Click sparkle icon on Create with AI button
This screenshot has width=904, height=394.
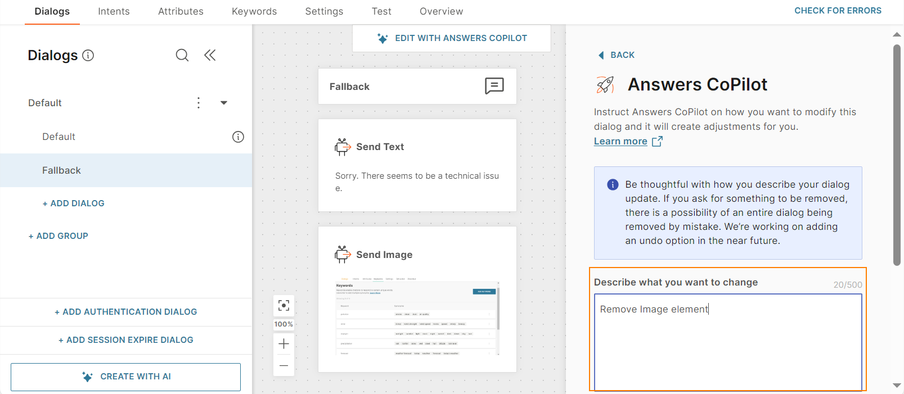87,377
